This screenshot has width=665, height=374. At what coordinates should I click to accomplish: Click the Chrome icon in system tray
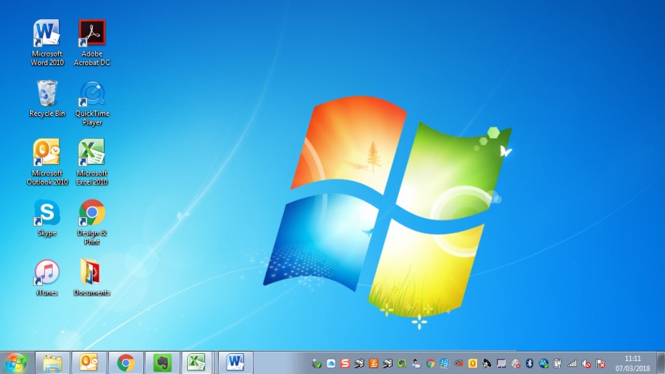tap(430, 363)
